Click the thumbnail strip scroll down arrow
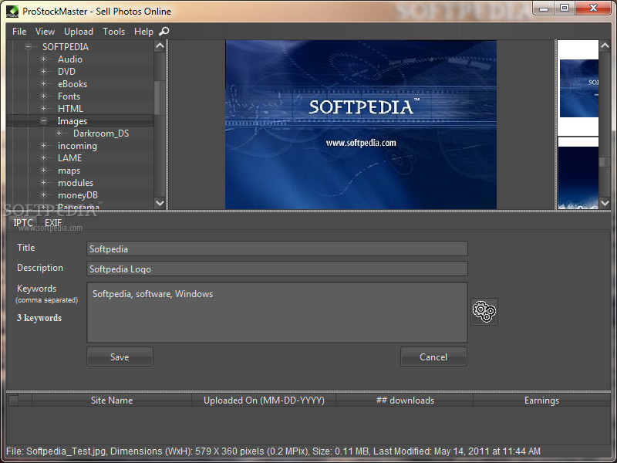The image size is (617, 463). point(605,203)
